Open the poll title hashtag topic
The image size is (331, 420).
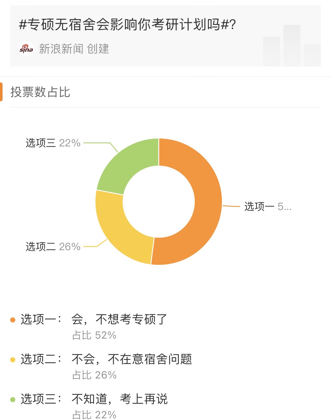127,24
